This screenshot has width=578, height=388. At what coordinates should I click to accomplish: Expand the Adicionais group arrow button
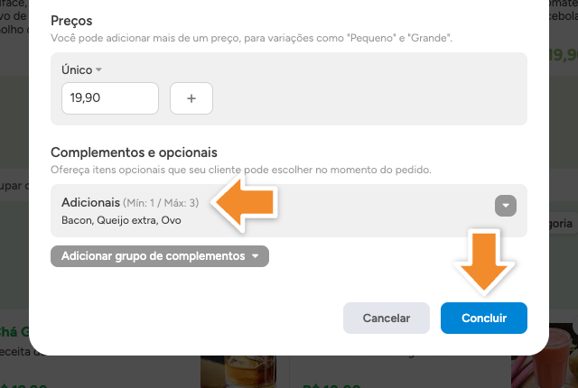506,206
